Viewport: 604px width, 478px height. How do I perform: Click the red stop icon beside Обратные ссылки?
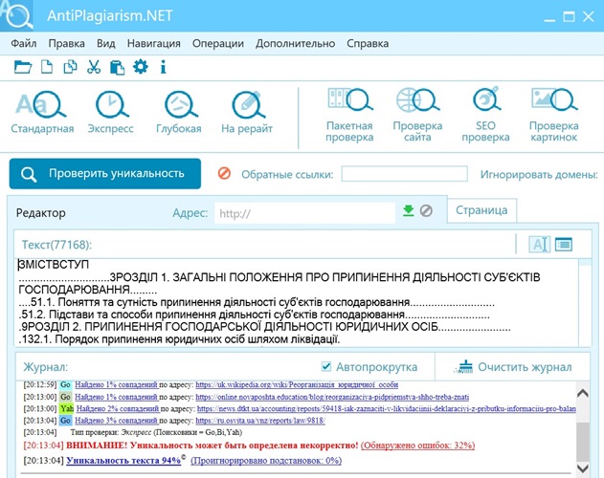[224, 173]
